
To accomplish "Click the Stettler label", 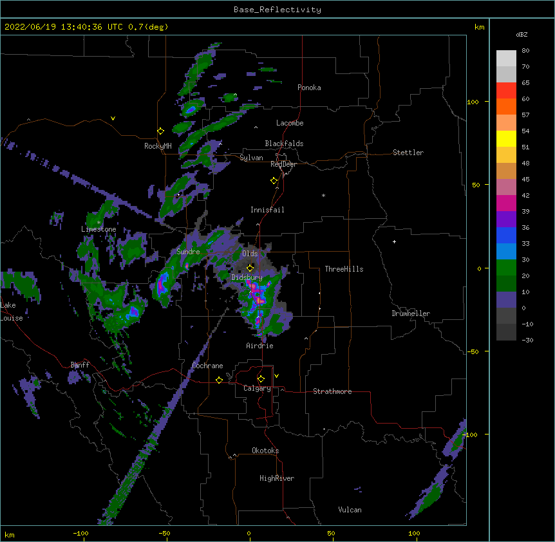I will [x=408, y=153].
